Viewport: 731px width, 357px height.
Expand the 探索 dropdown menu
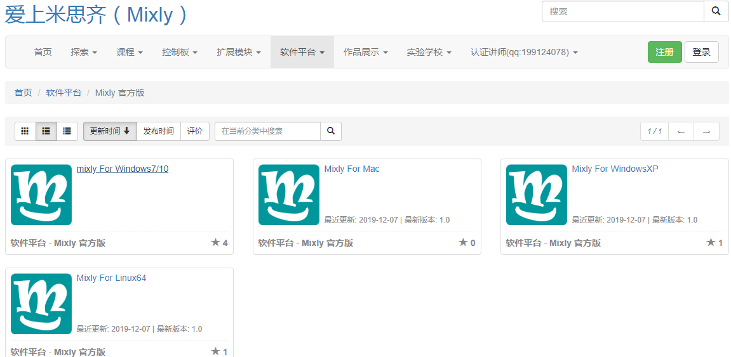coord(84,52)
